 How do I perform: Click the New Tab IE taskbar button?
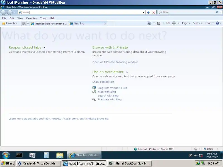pos(84,155)
